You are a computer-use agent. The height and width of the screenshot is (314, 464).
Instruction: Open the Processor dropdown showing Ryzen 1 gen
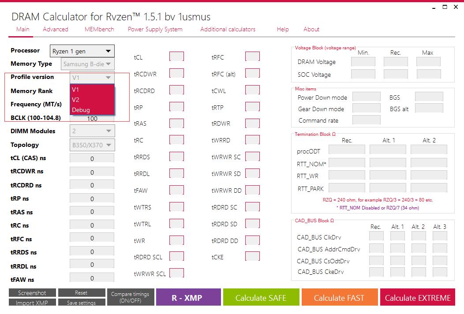[x=82, y=51]
